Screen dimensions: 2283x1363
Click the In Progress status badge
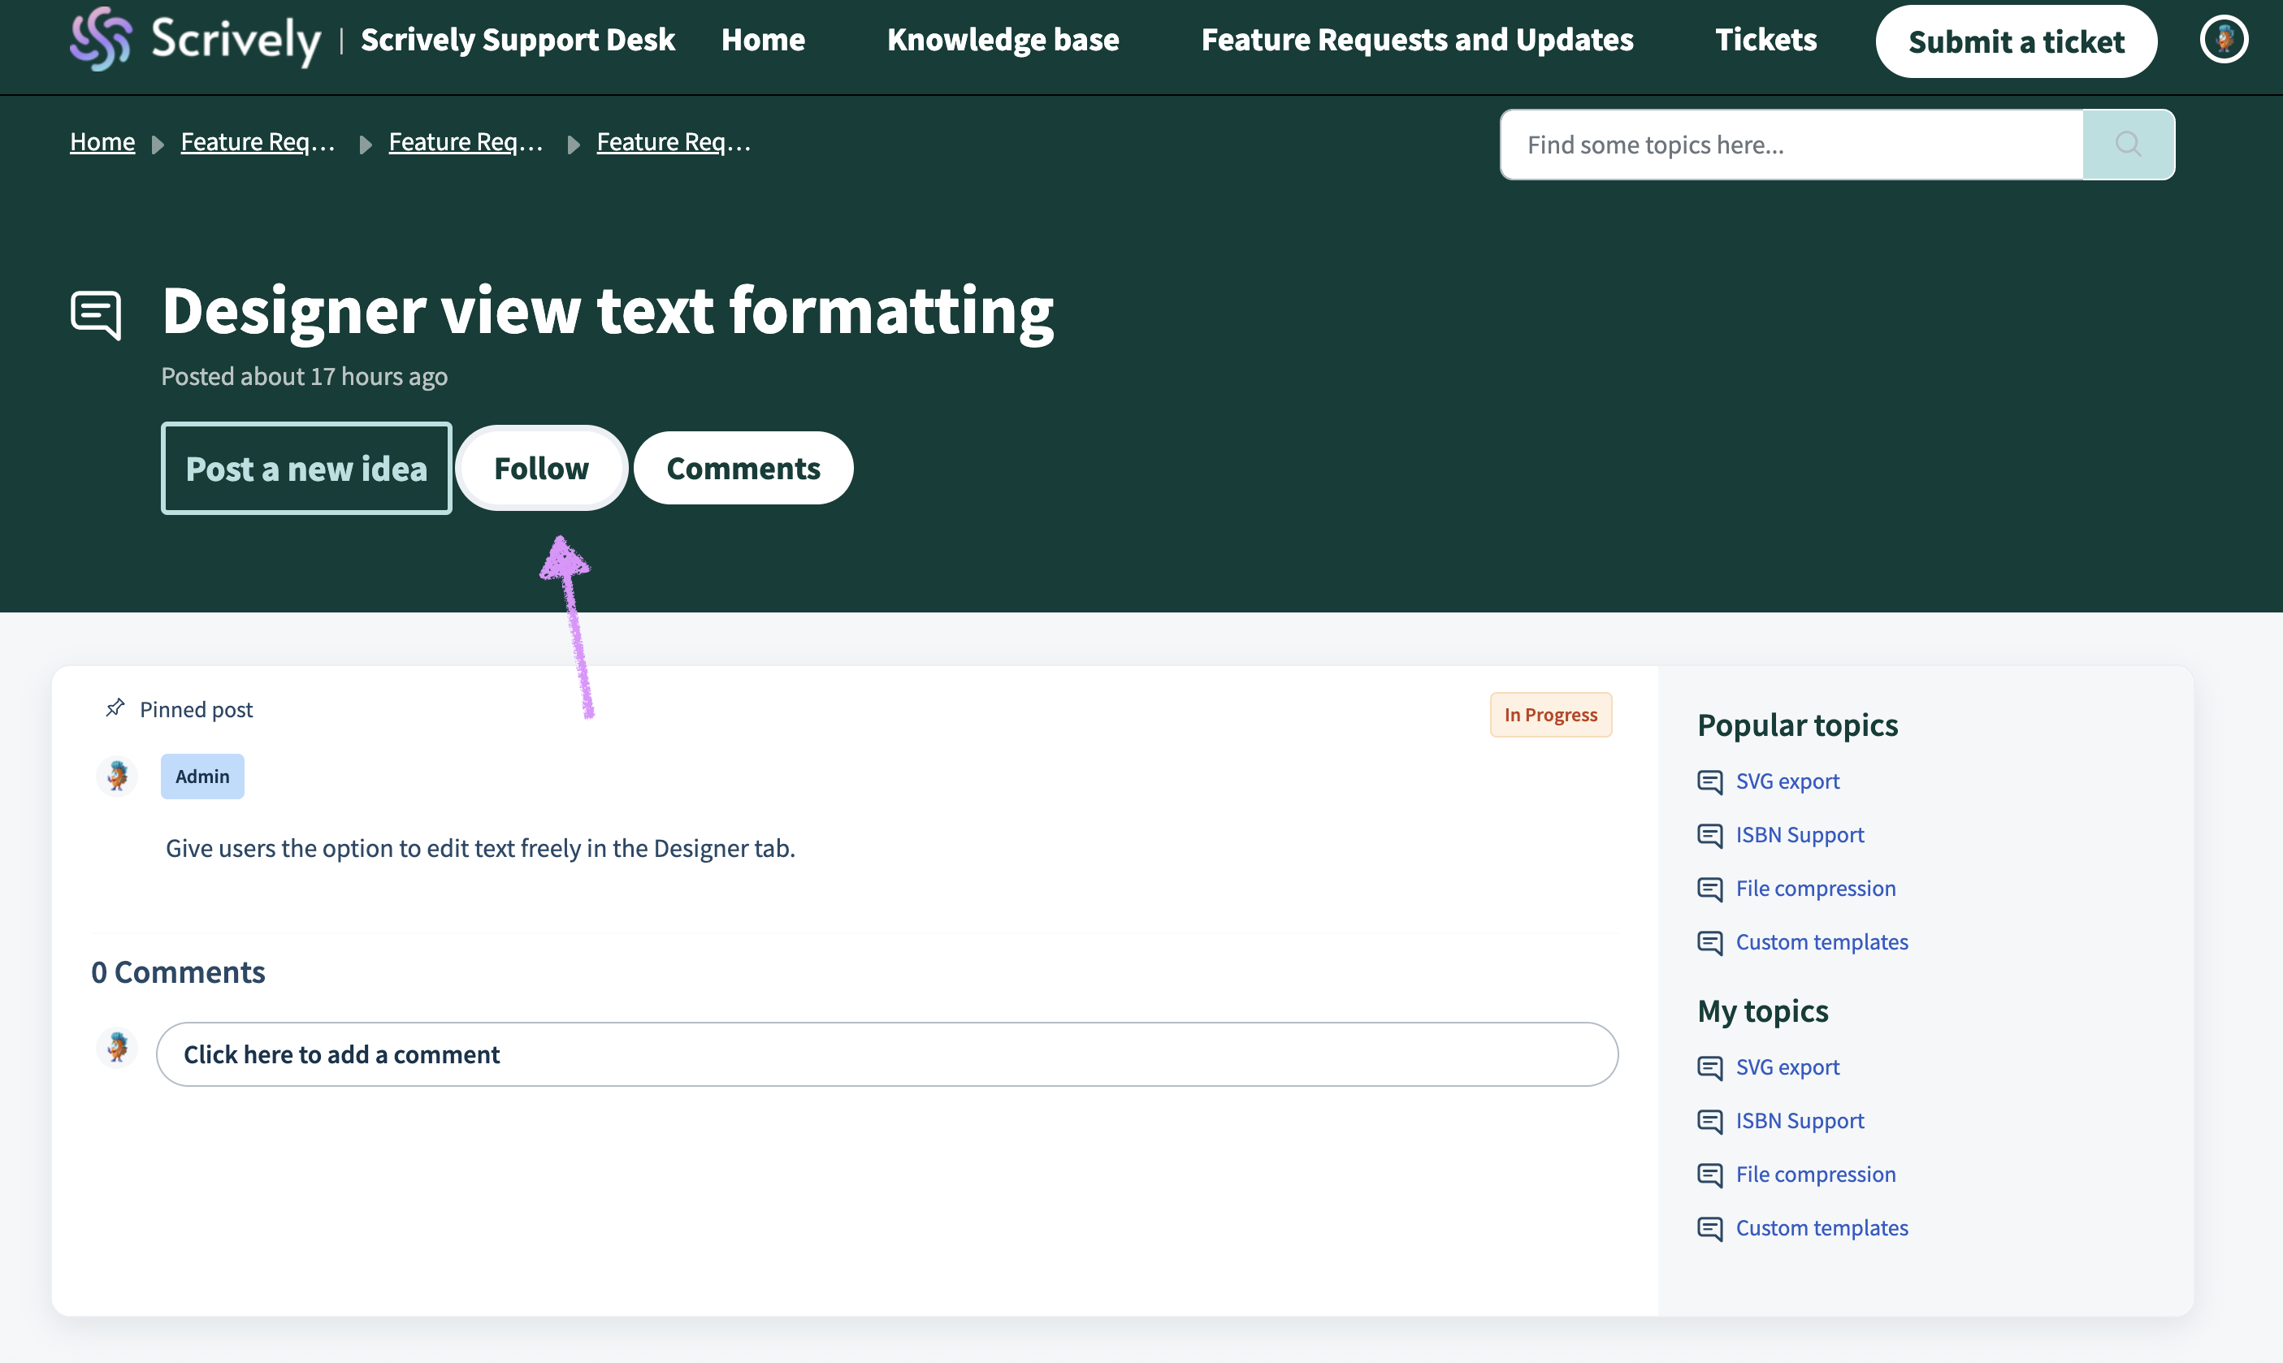[1550, 715]
